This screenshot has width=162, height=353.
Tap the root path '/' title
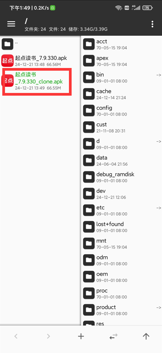pos(26,21)
